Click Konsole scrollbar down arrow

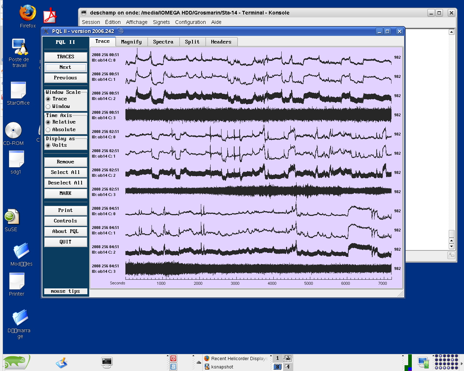point(451,246)
